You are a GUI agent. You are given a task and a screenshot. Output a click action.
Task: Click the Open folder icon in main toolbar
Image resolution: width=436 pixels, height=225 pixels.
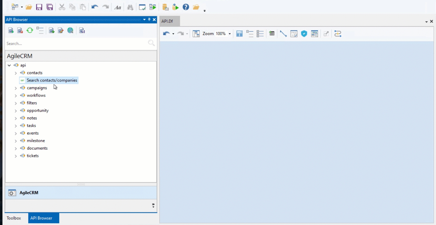click(29, 7)
